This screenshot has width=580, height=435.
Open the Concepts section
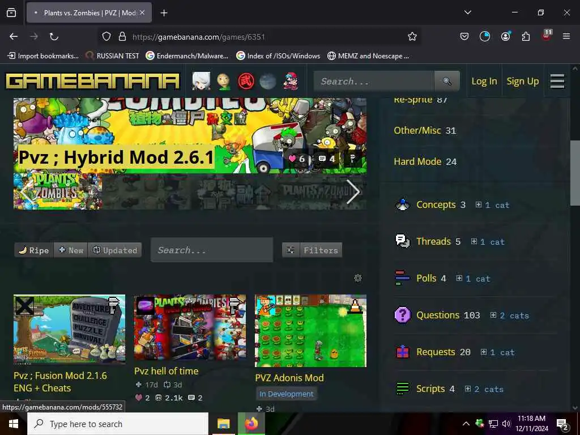coord(436,204)
